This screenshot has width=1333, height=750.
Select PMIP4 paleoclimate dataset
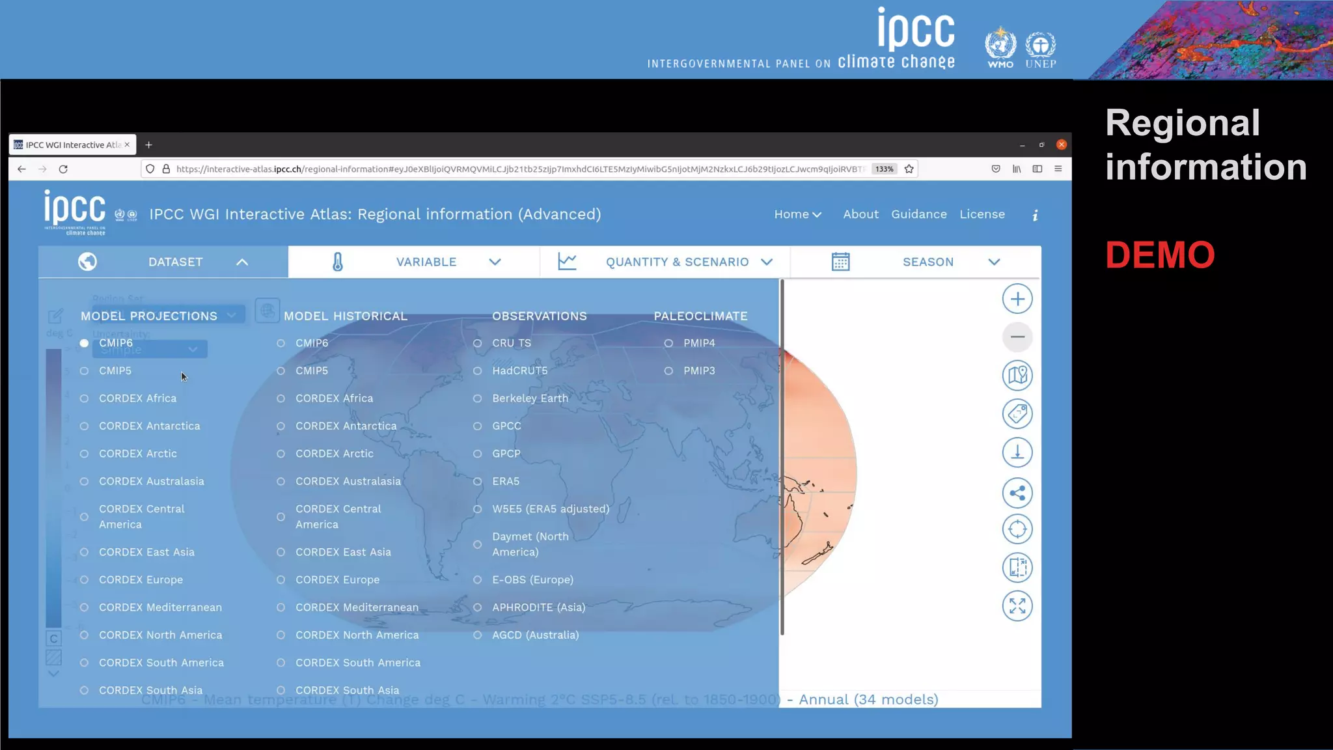coord(689,343)
